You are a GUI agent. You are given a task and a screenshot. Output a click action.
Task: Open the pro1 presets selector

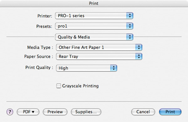94,26
